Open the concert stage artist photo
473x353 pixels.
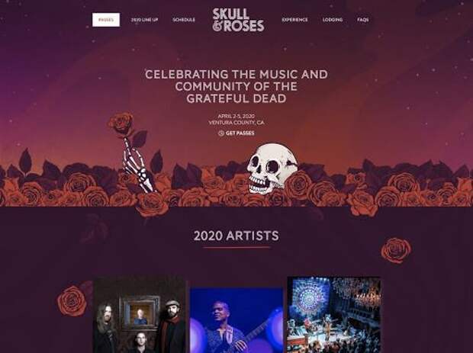333,315
